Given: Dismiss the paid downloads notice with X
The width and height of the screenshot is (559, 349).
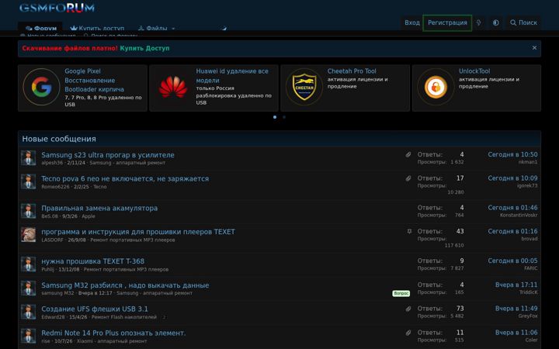Looking at the screenshot, I should (534, 48).
